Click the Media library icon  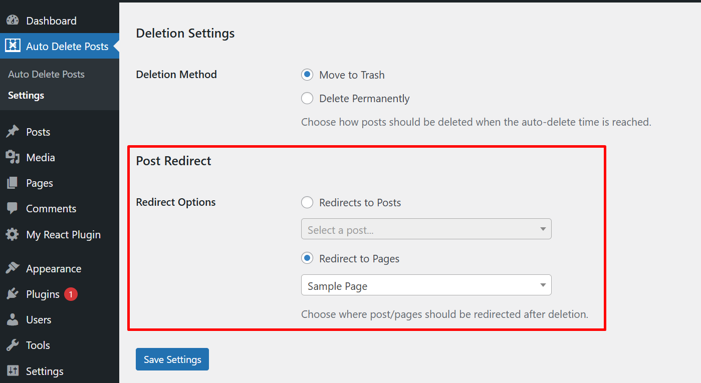click(x=13, y=157)
